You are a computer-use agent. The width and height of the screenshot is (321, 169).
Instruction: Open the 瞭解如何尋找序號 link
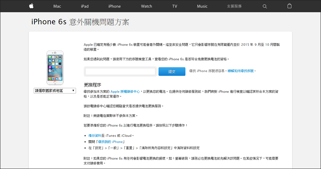click(241, 71)
